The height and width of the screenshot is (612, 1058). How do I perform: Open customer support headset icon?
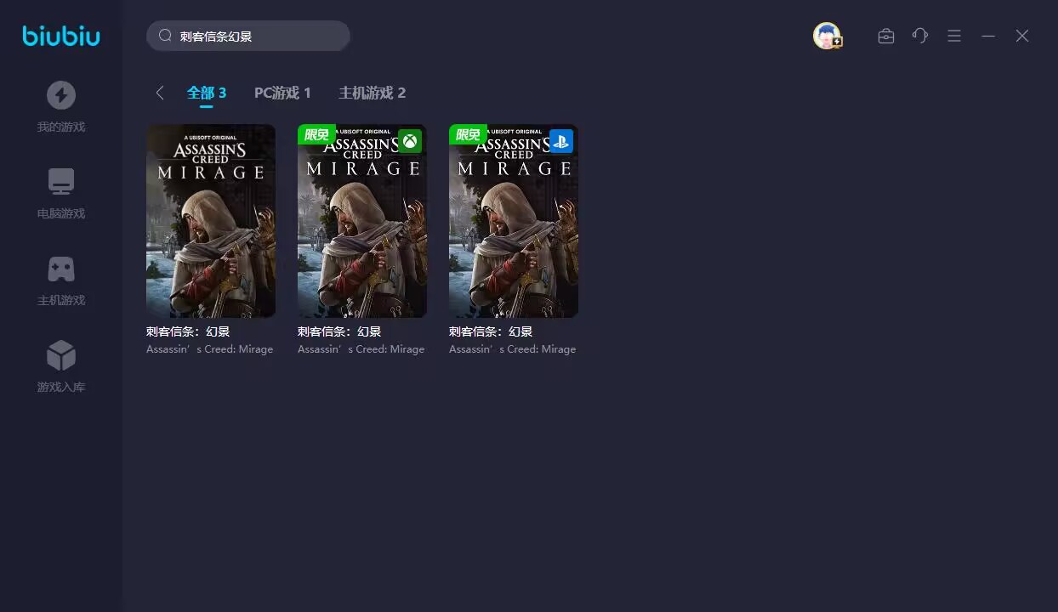point(919,36)
